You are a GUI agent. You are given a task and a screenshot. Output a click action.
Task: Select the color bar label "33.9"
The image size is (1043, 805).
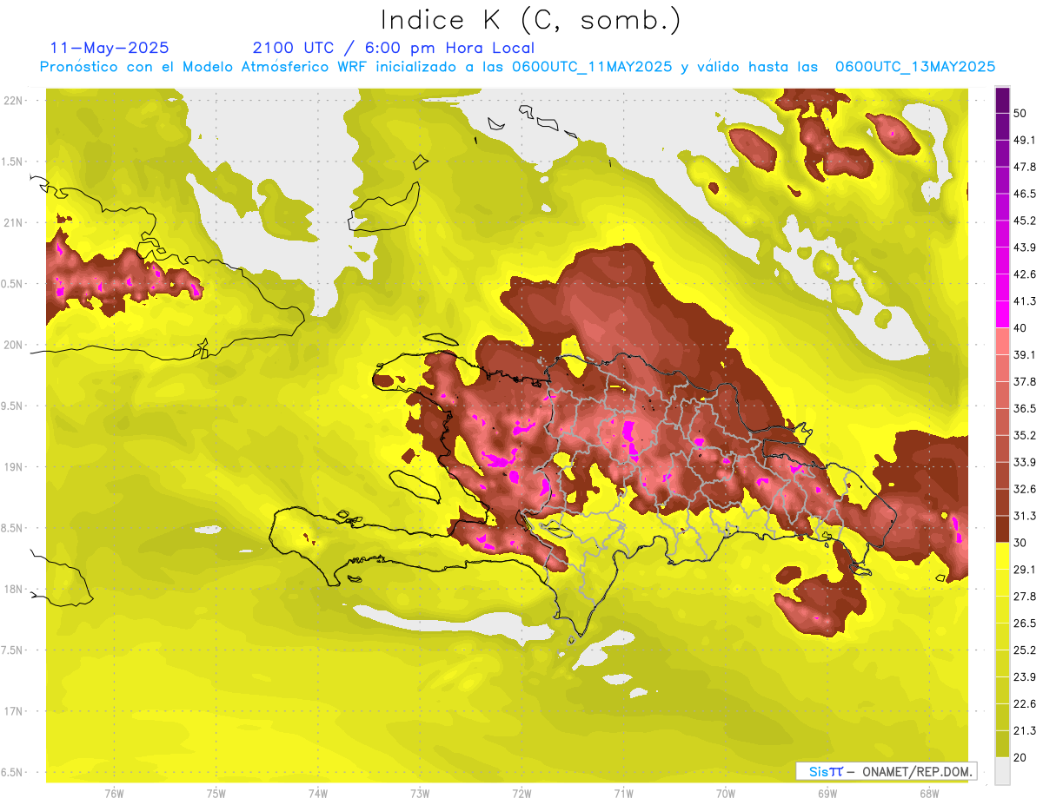pyautogui.click(x=1025, y=462)
